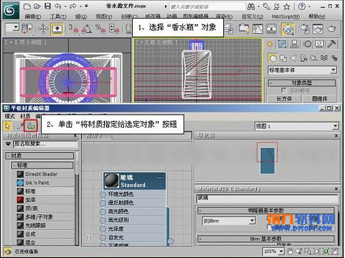Select the Space Warps wave icon
This screenshot has width=345, height=258.
tap(324, 58)
